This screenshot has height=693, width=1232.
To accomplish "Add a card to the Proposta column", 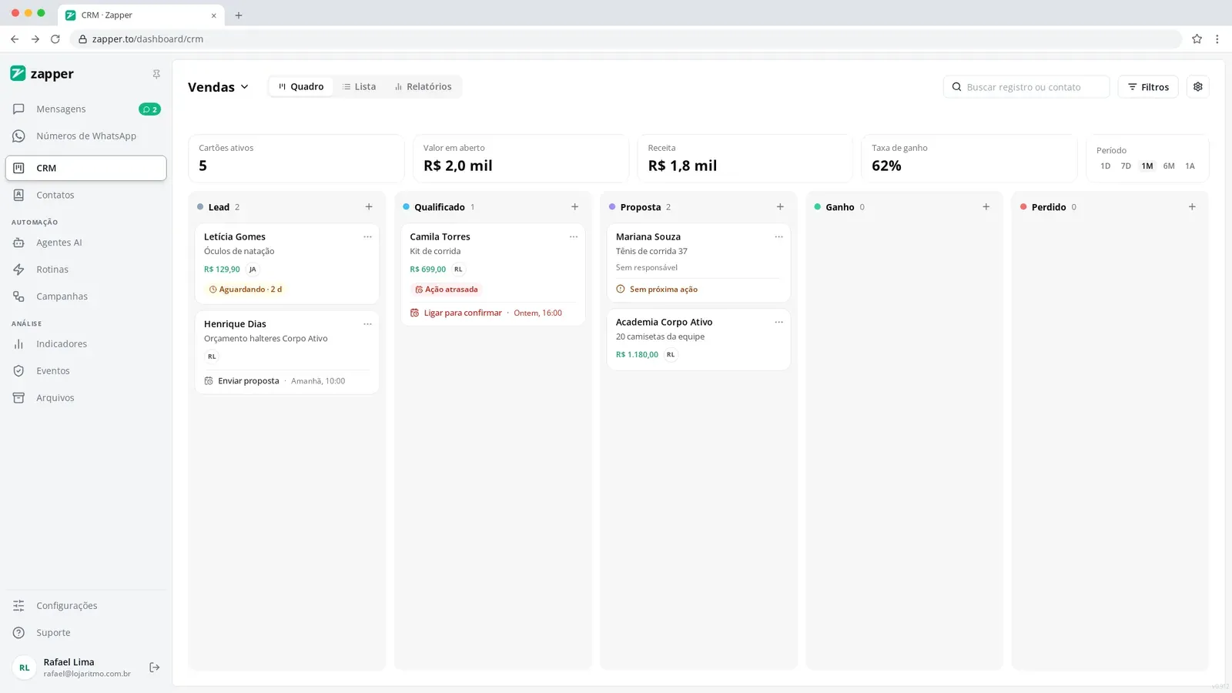I will click(x=780, y=207).
